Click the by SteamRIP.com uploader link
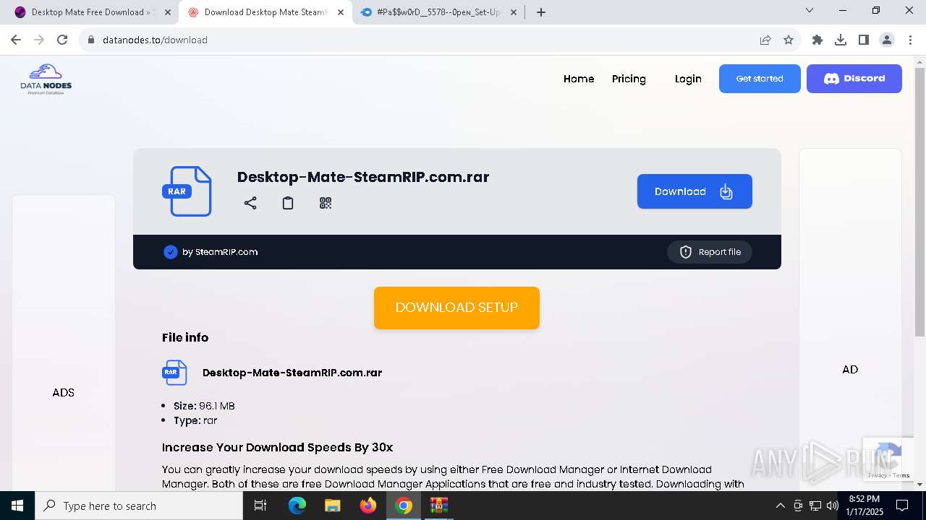The height and width of the screenshot is (520, 926). (220, 252)
